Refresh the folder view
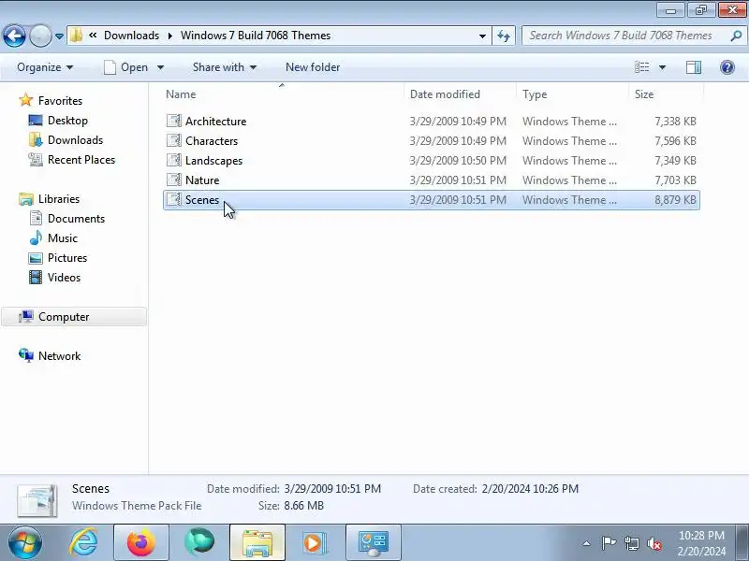Viewport: 749px width, 561px height. tap(504, 36)
